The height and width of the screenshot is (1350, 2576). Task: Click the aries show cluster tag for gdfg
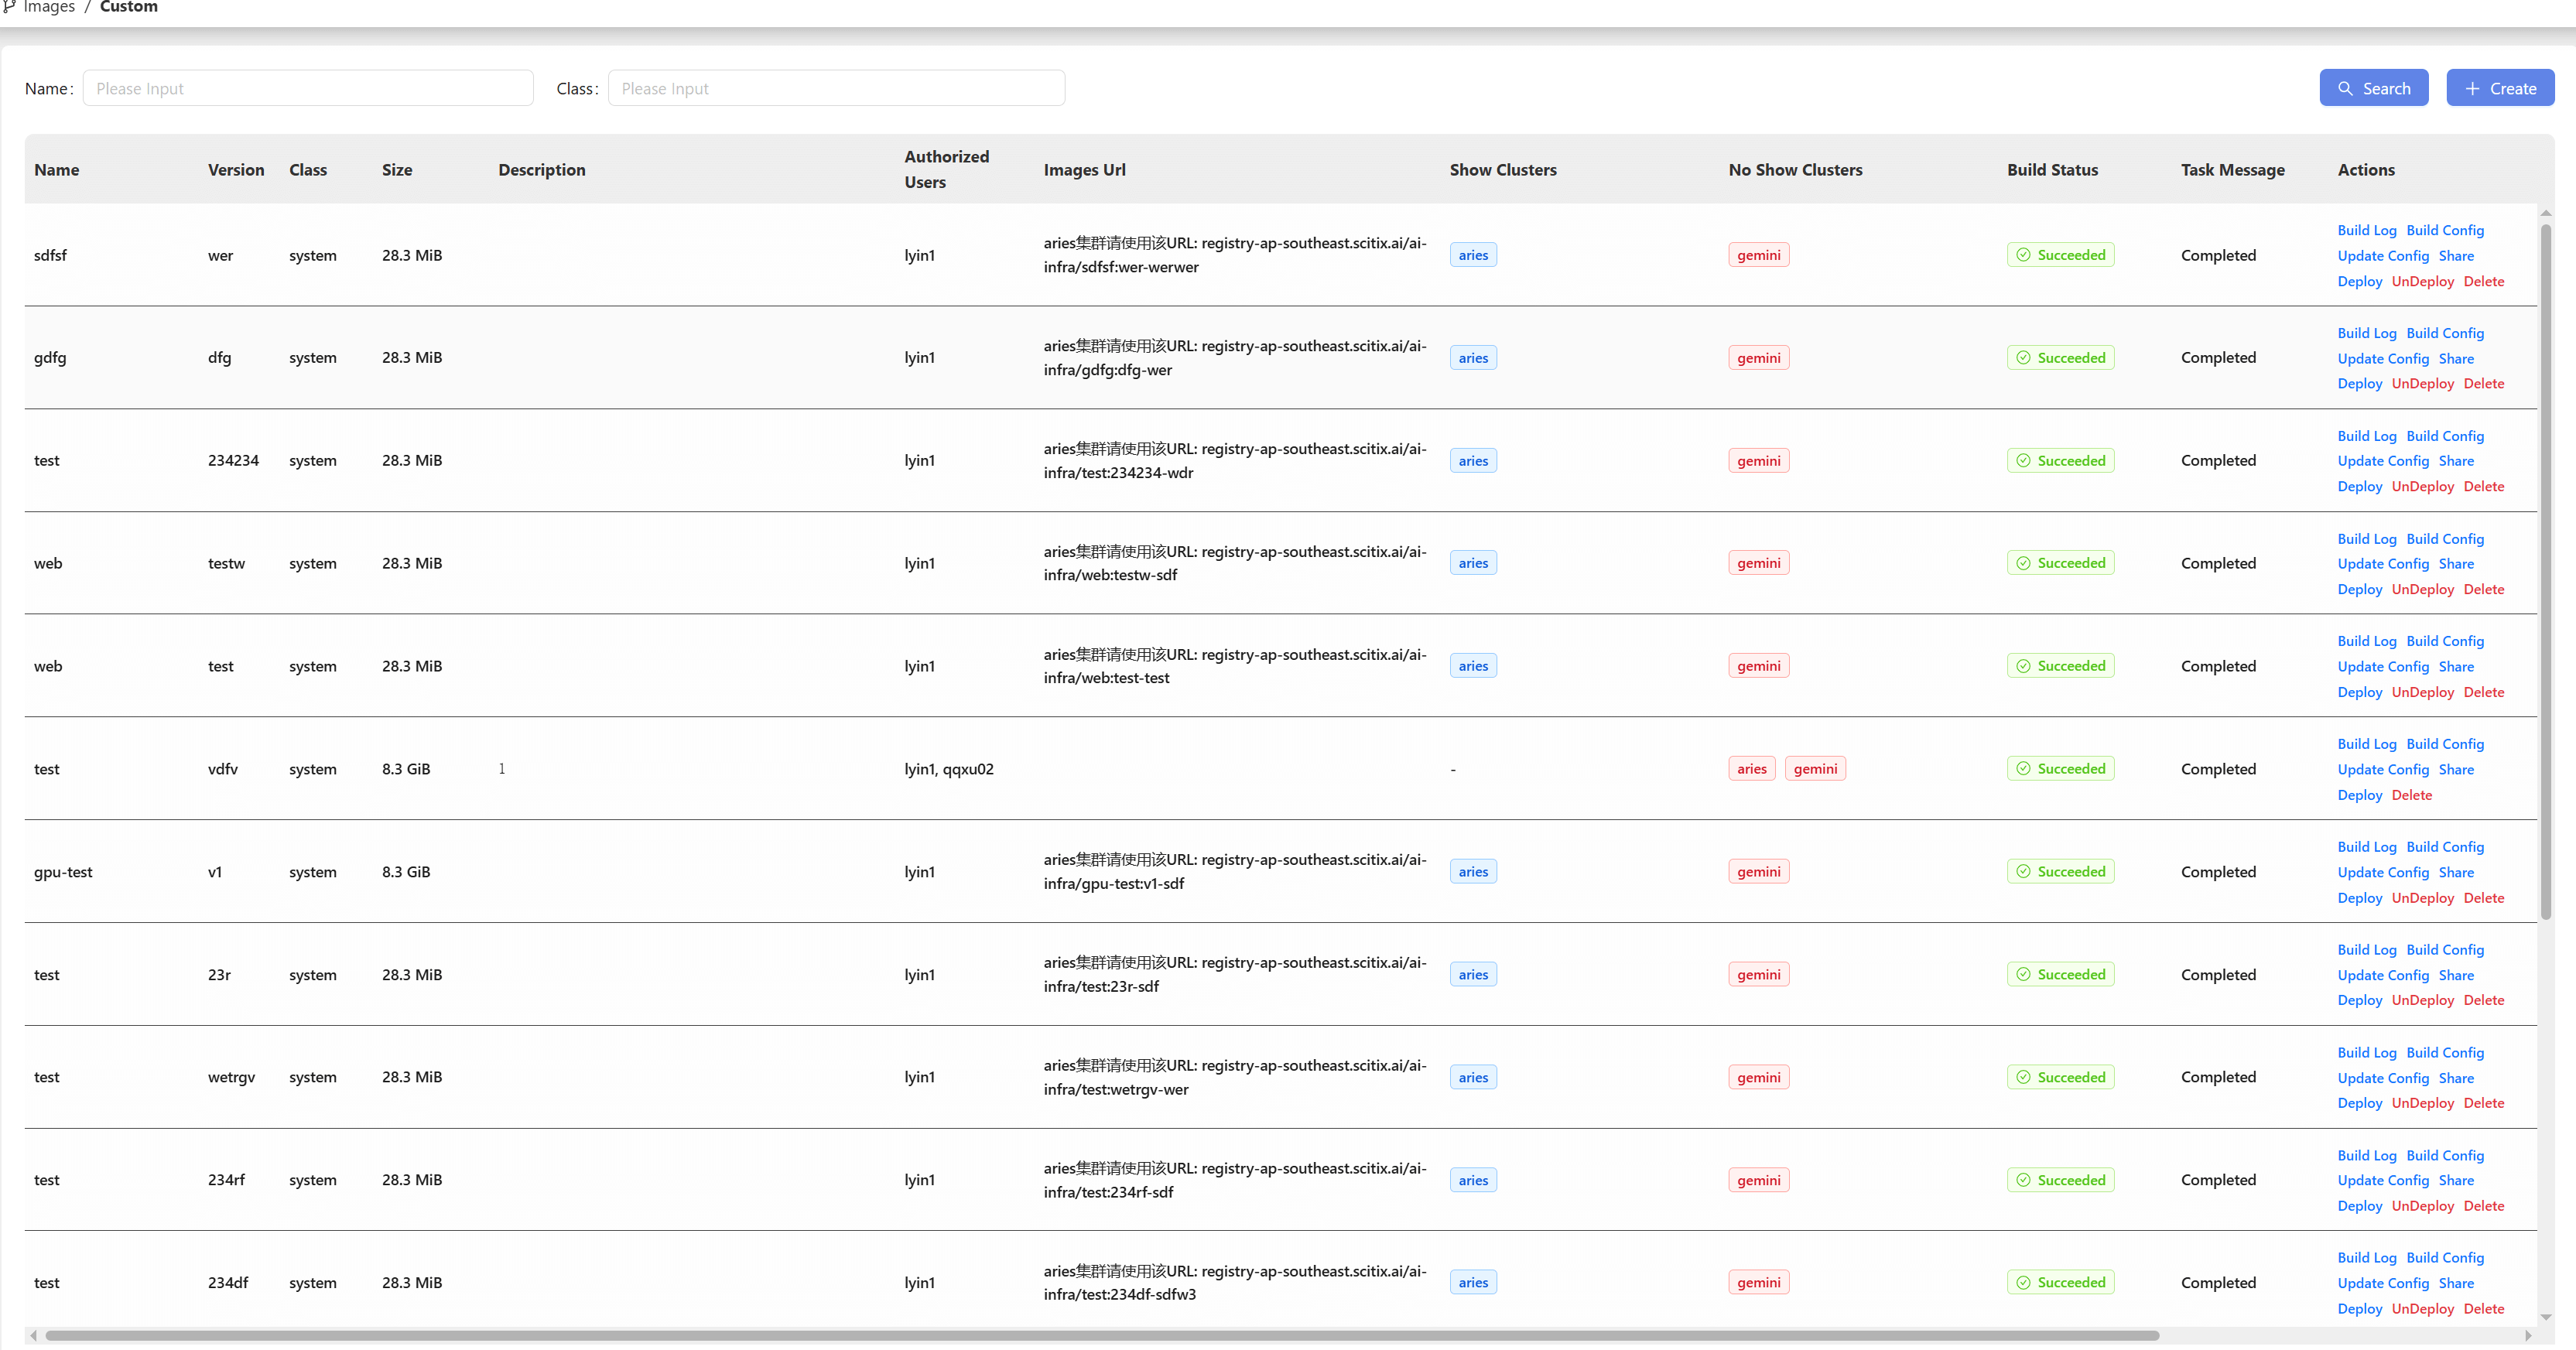coord(1473,358)
